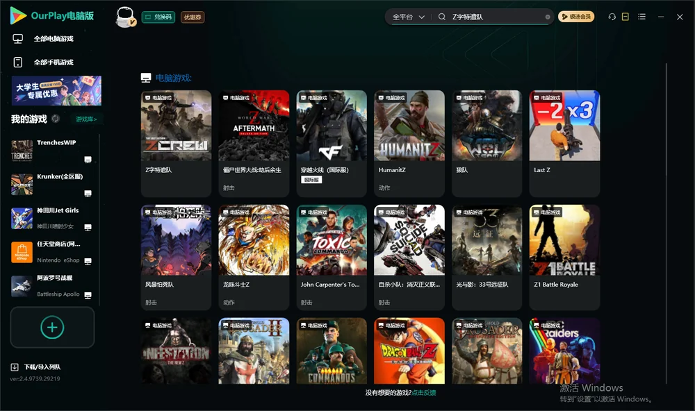The image size is (695, 411).
Task: Click the 龙珠斗士Z title text
Action: (236, 285)
